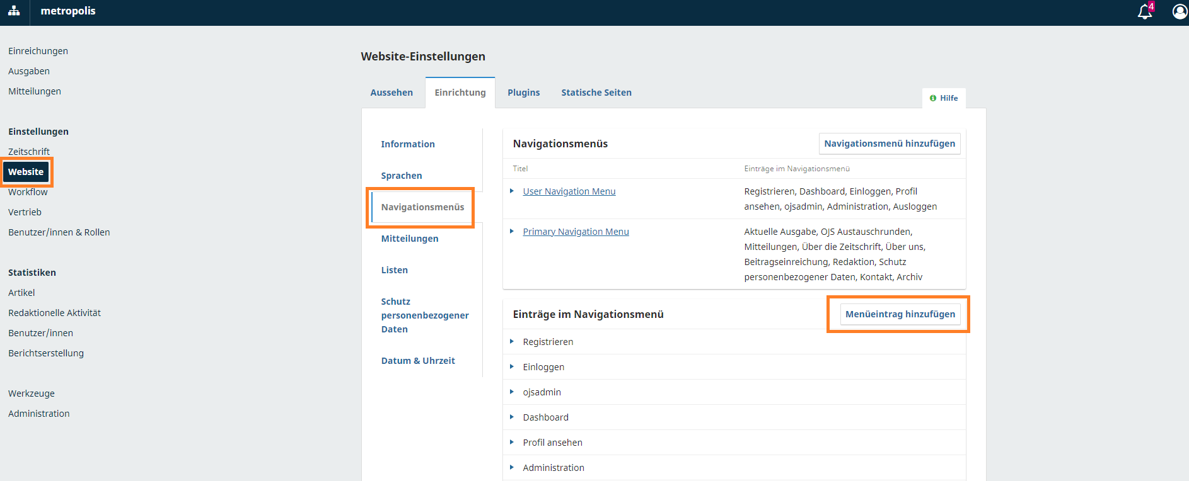Image resolution: width=1189 pixels, height=481 pixels.
Task: Expand the Dashboard menu entry arrow
Action: point(512,417)
